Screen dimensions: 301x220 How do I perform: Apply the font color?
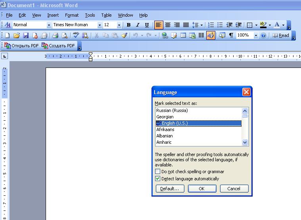click(x=277, y=25)
